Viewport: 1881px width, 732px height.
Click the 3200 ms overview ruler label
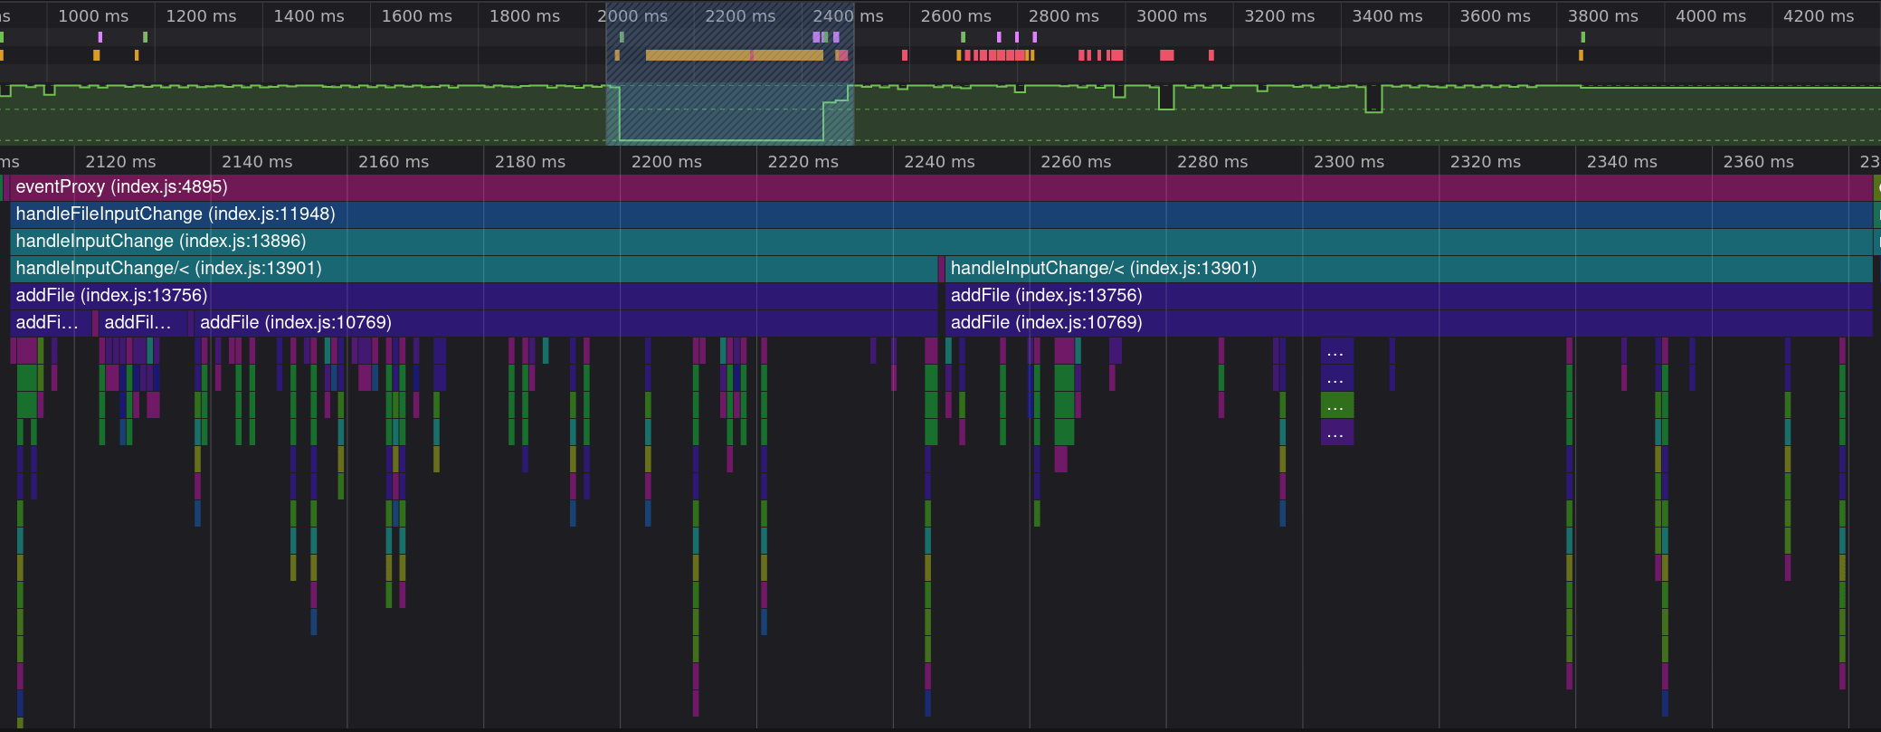pos(1279,16)
